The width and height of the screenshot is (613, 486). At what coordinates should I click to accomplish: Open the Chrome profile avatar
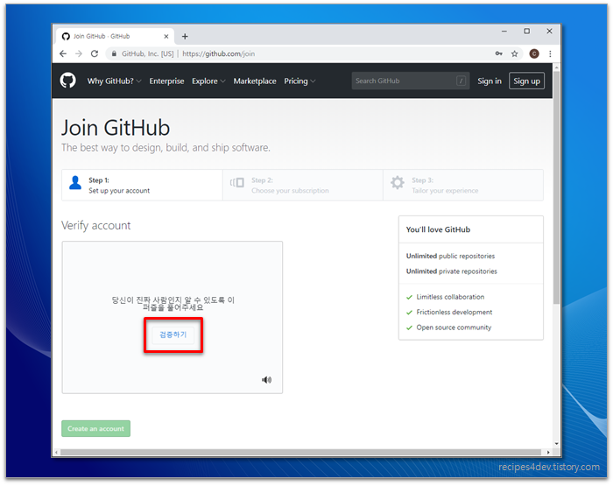coord(534,53)
